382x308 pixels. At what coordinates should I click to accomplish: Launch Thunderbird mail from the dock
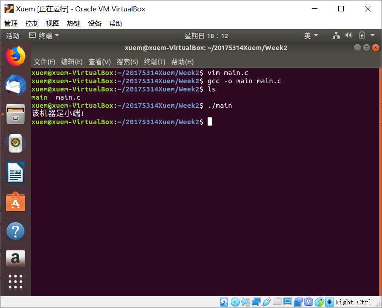[x=15, y=85]
